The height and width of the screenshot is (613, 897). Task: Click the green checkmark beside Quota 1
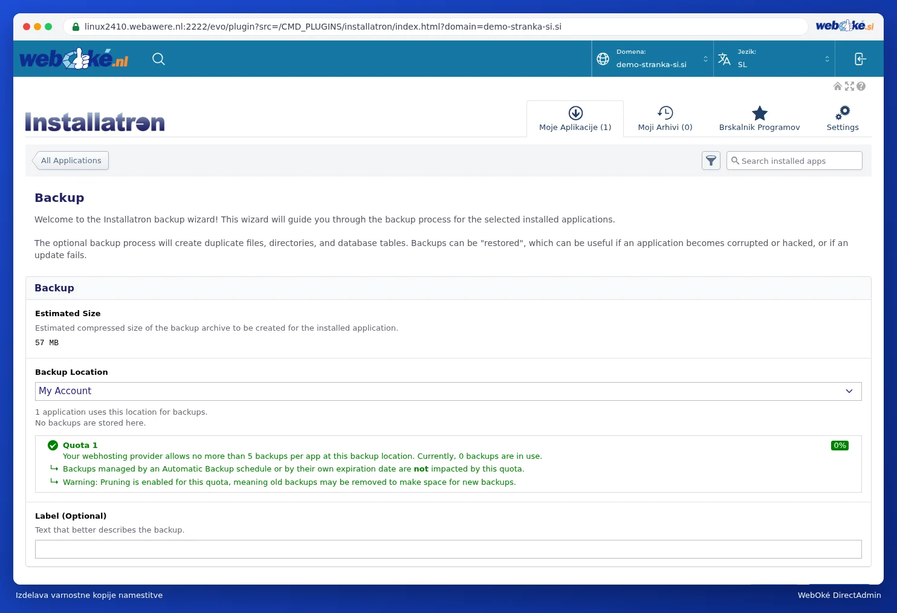coord(53,446)
